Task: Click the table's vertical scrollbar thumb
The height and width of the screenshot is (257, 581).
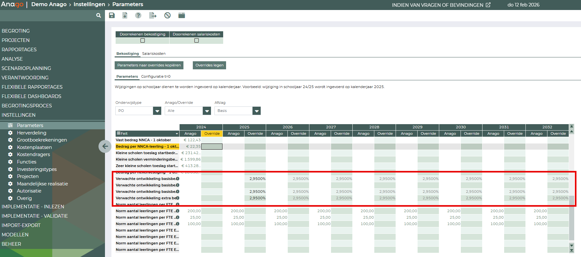Action: (572, 218)
